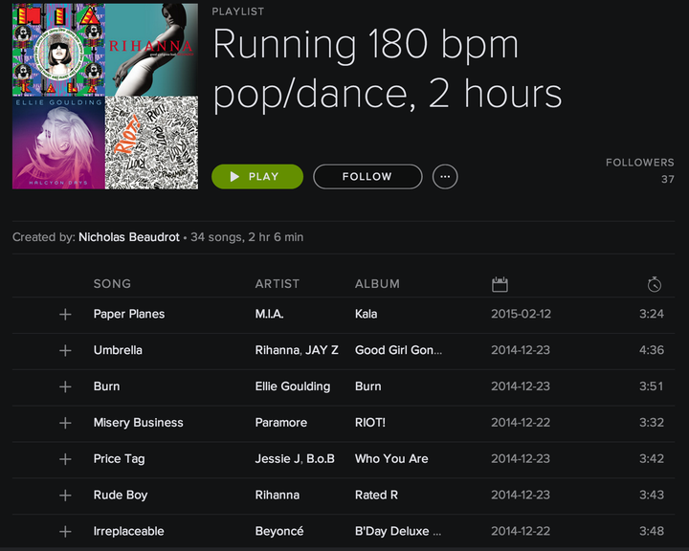This screenshot has width=689, height=551.
Task: Select the song title Rude Boy
Action: [121, 496]
